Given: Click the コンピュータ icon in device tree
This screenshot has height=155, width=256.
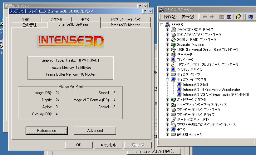Looking at the screenshot, I should pos(173,60).
